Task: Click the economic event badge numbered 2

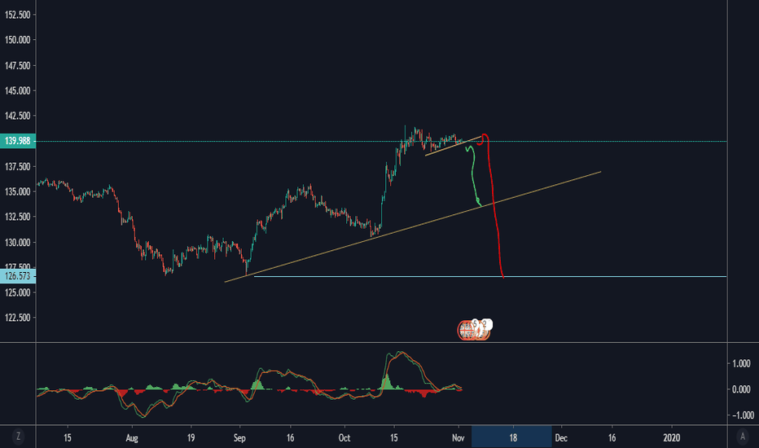Action: coord(487,323)
